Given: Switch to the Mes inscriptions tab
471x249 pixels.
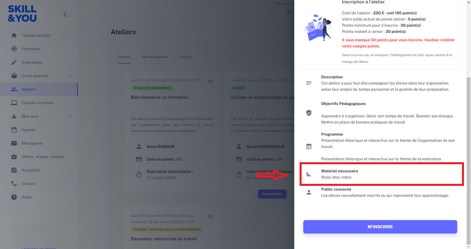Looking at the screenshot, I should [155, 57].
